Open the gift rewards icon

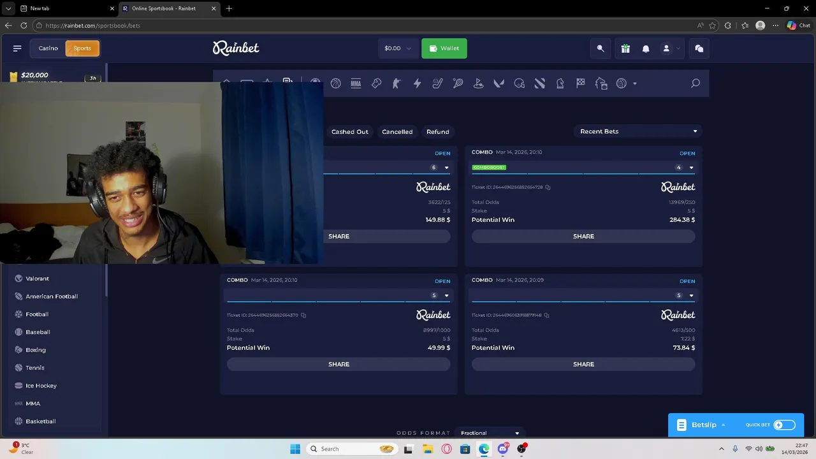625,48
